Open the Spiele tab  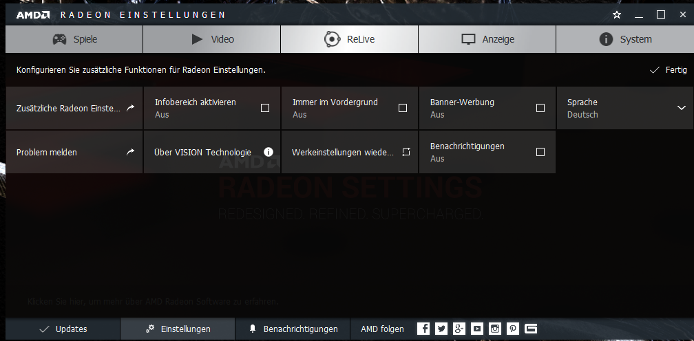coord(74,39)
